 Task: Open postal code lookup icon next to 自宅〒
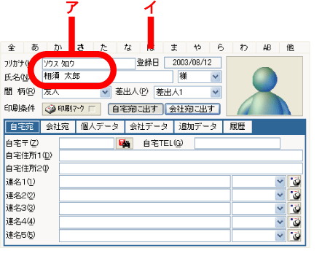[x=125, y=144]
